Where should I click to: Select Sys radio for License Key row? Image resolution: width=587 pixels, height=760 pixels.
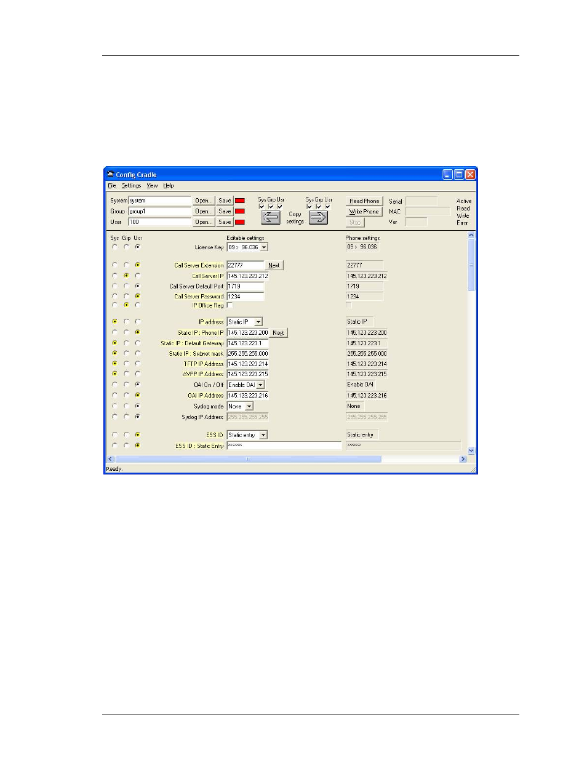[x=114, y=247]
